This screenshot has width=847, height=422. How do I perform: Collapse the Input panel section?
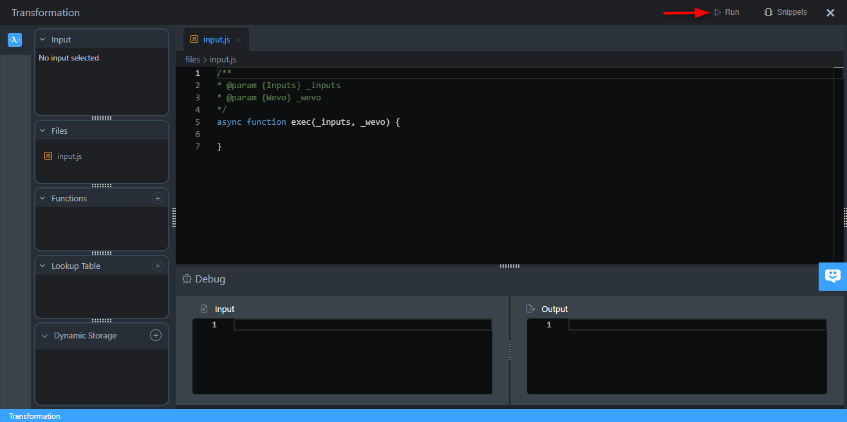pos(43,40)
